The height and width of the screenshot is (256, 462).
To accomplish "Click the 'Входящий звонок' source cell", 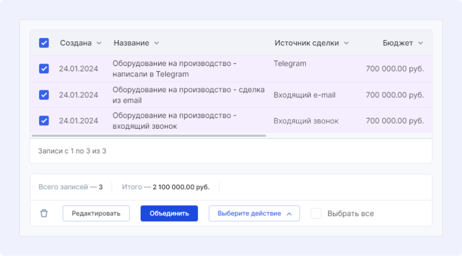I will click(x=306, y=121).
